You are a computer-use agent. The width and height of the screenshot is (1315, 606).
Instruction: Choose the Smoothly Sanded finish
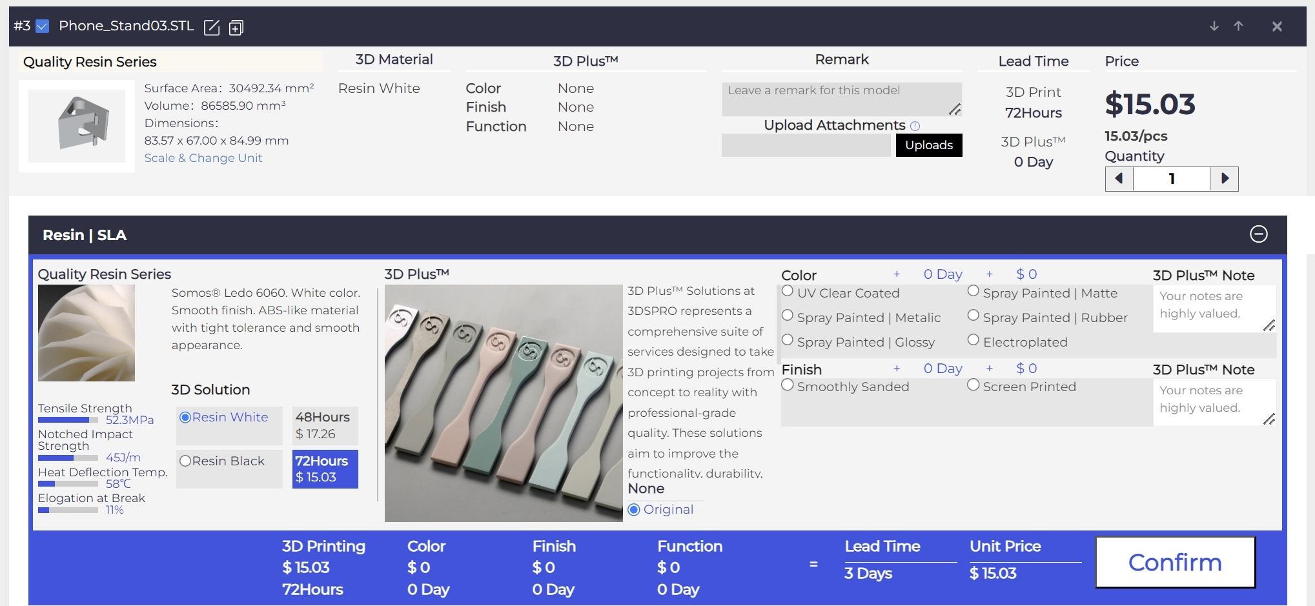point(788,385)
